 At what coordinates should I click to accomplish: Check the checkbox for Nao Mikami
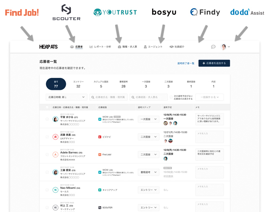(47, 190)
